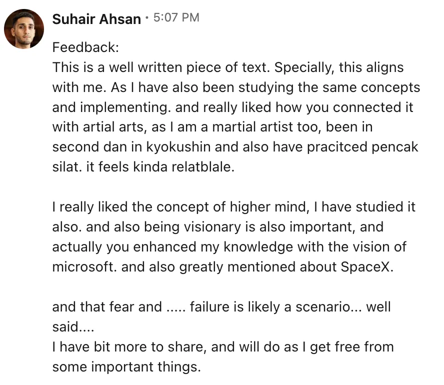Click the line "I have bit more to share"

[223, 347]
